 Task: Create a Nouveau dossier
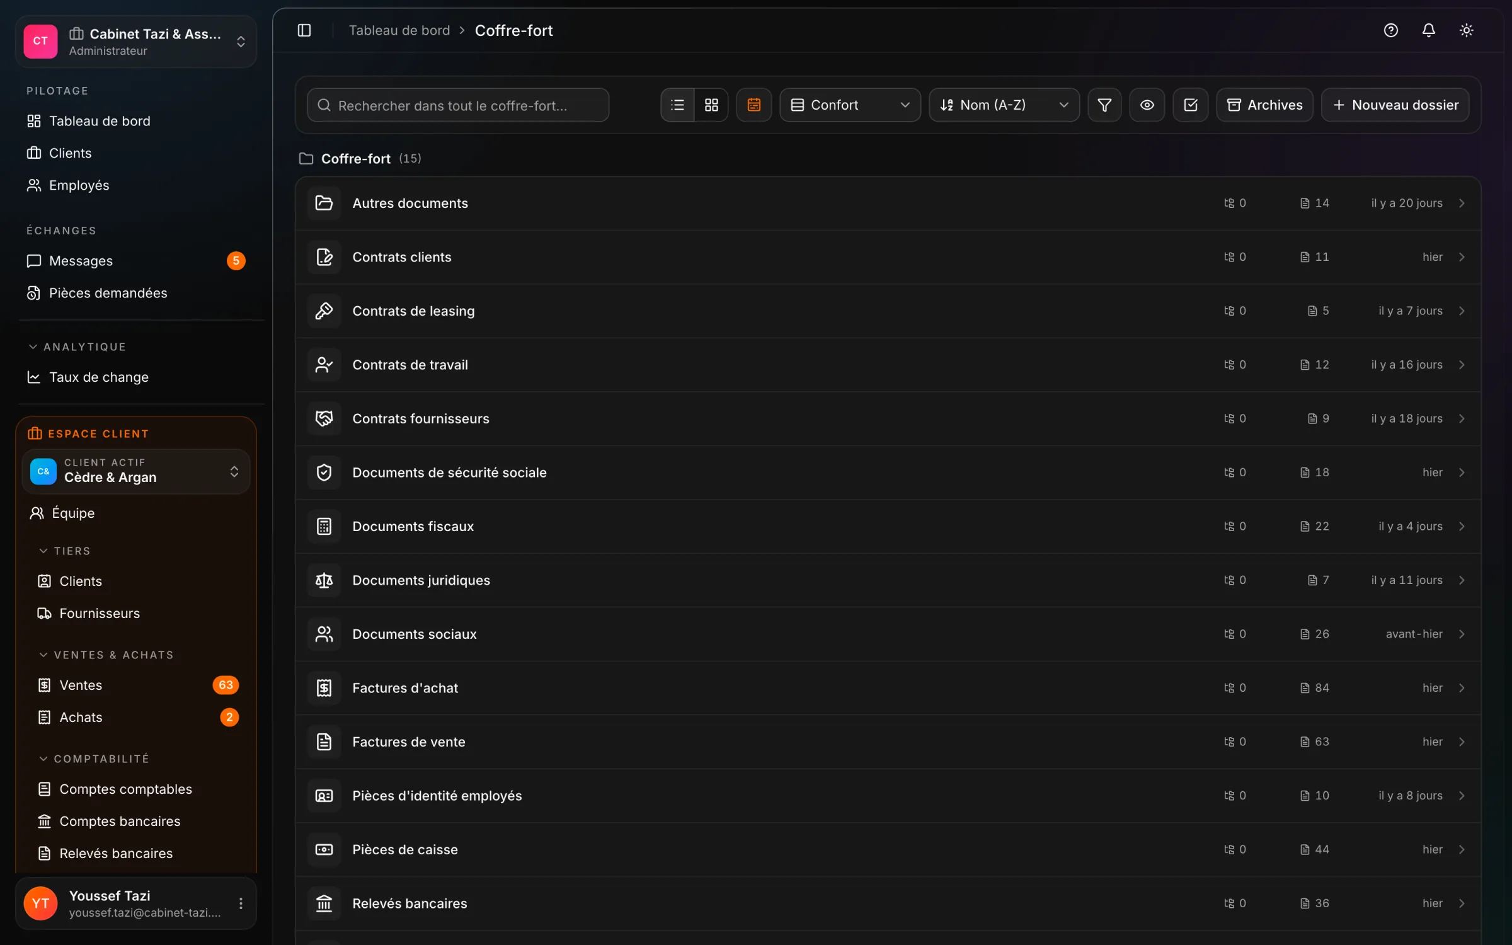pos(1395,105)
